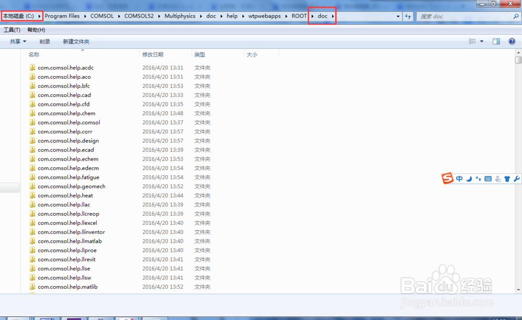The image size is (522, 320).
Task: Change view with the view icon
Action: (x=472, y=41)
